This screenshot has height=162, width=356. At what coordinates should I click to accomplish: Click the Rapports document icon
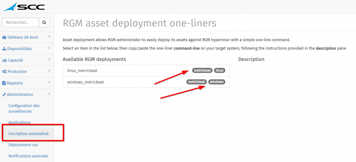pyautogui.click(x=4, y=83)
